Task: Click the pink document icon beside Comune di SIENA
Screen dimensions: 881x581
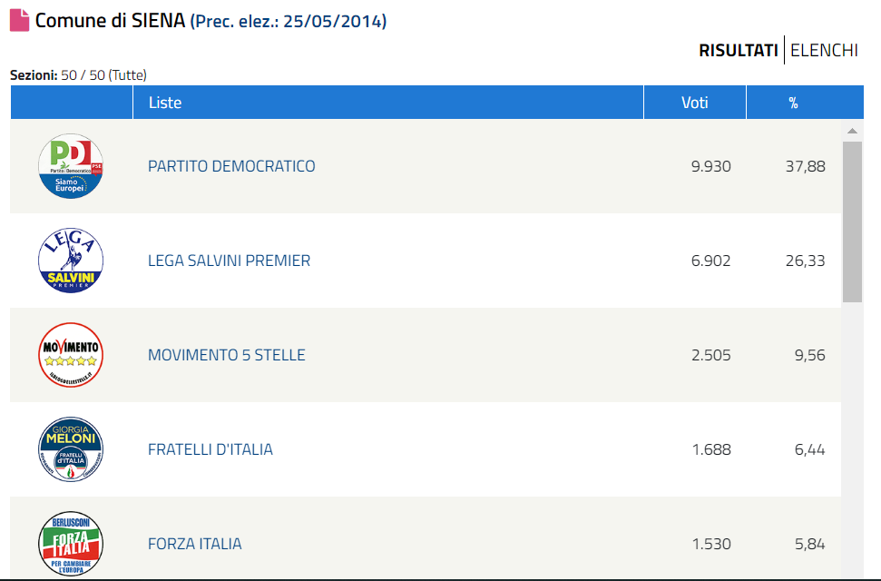Action: [19, 21]
